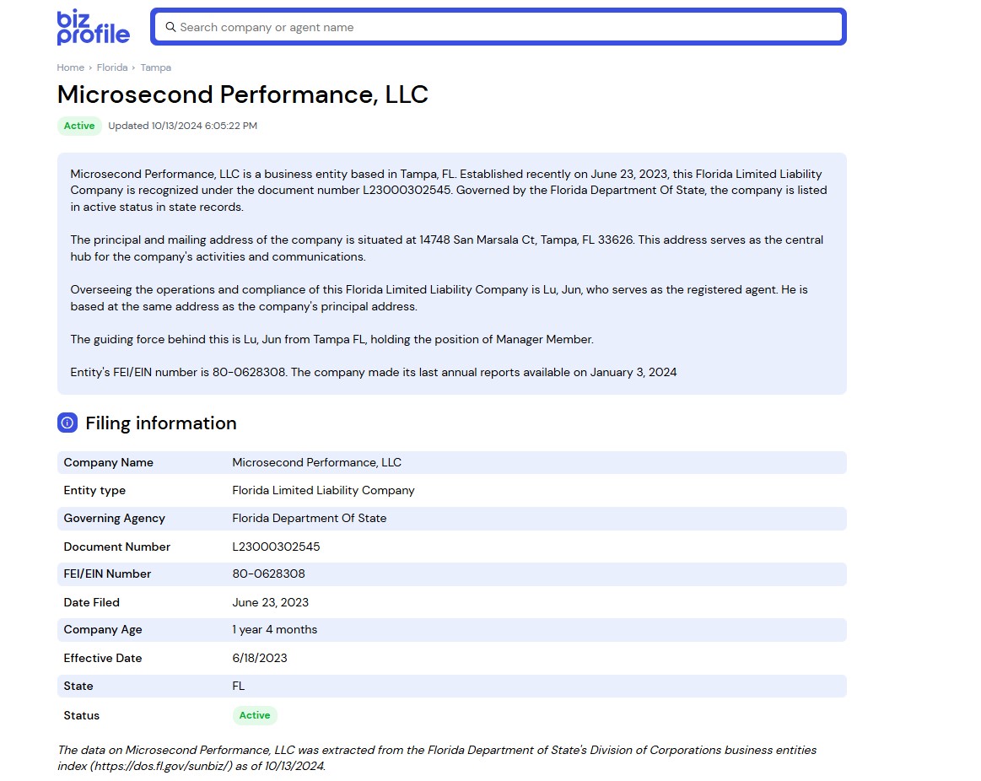Click FEI/EIN value 80-0628308 in table
This screenshot has height=781, width=981.
click(x=268, y=574)
